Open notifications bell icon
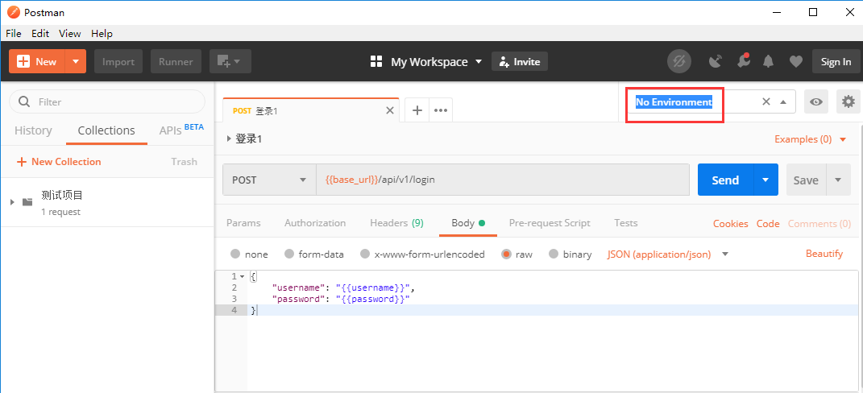 click(769, 62)
